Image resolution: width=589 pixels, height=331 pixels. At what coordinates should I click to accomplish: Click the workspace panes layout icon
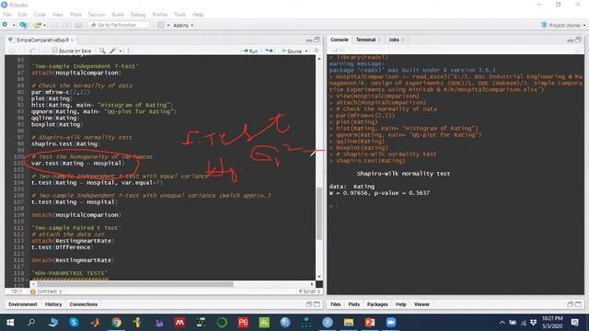(x=161, y=25)
